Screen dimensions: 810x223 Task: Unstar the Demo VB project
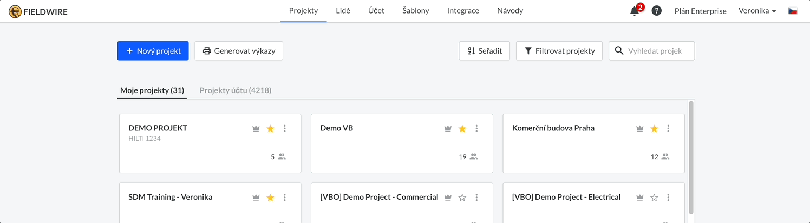tap(462, 128)
